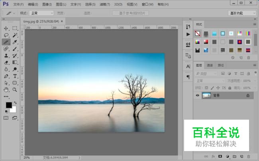The width and height of the screenshot is (259, 161).
Task: Click the 基于参考线的切片 button
Action: pos(130,13)
